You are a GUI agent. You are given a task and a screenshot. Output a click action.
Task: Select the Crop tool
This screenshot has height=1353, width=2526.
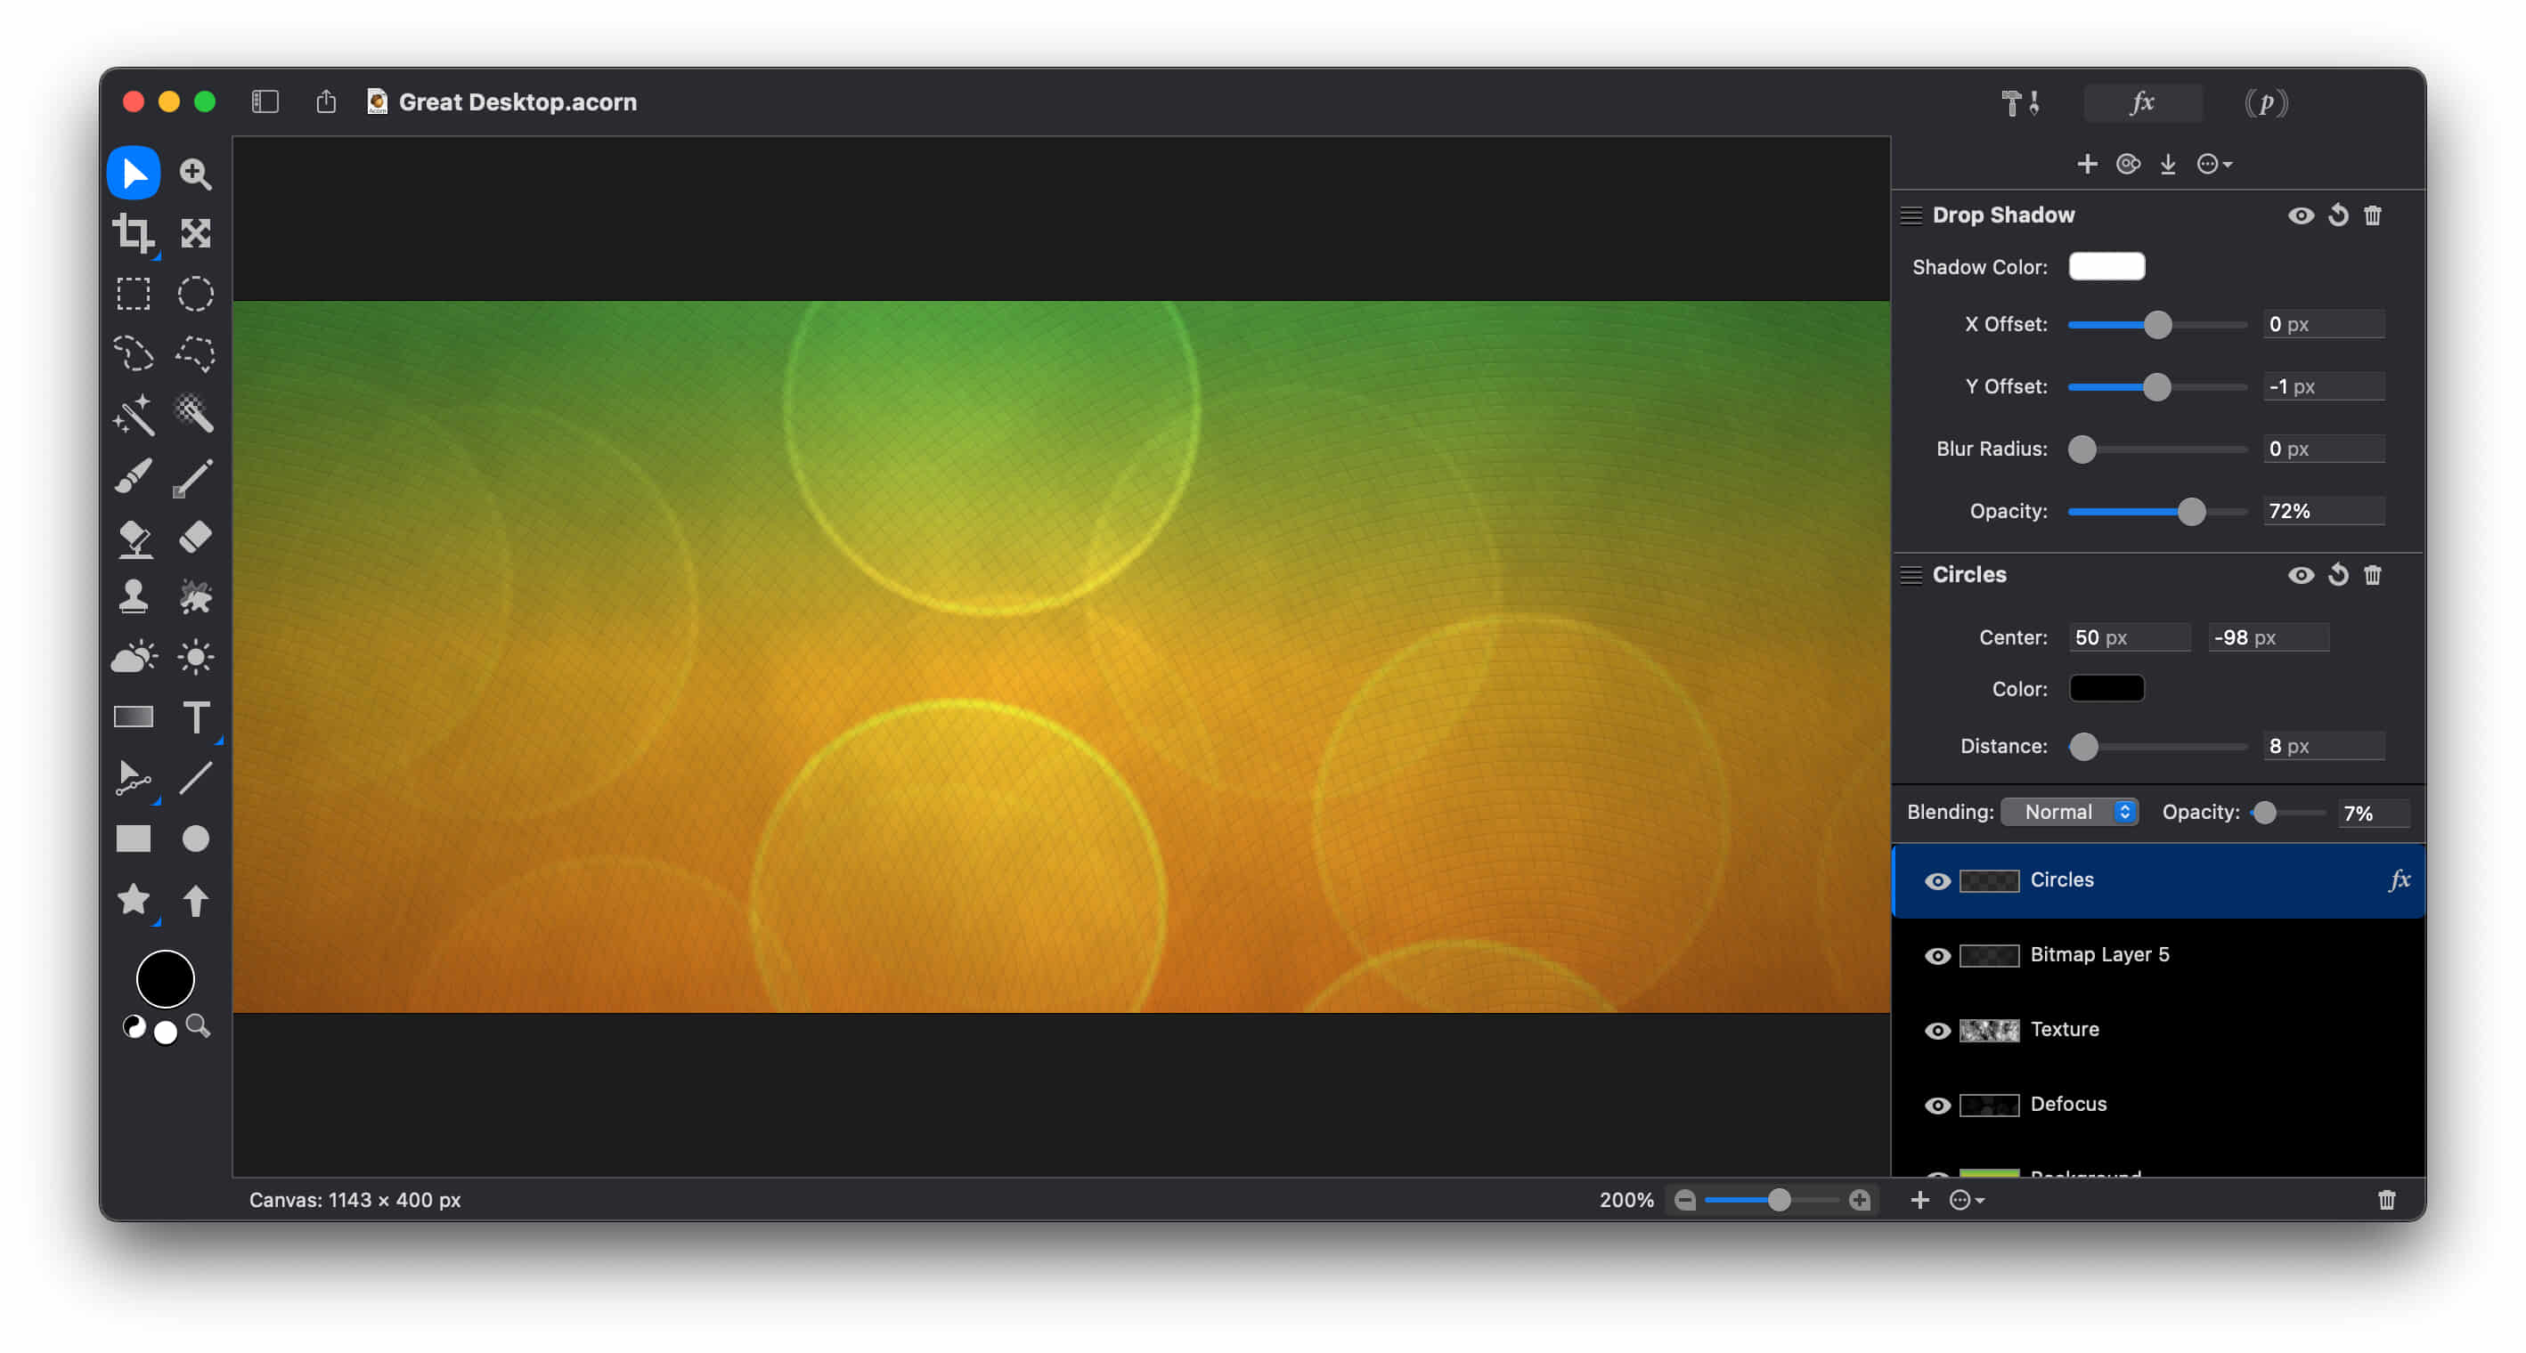tap(132, 232)
